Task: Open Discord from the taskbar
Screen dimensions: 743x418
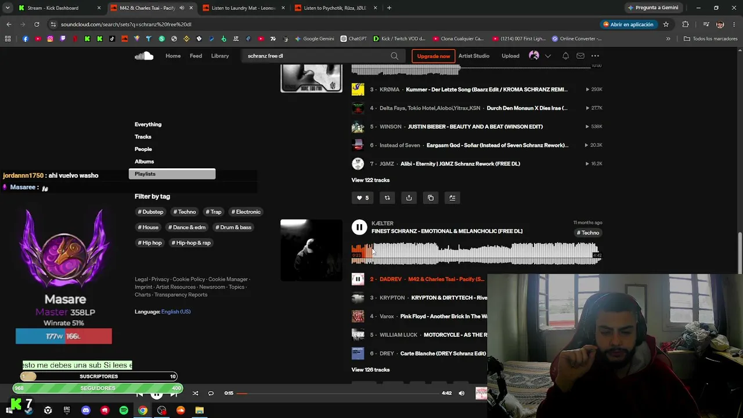Action: point(86,410)
